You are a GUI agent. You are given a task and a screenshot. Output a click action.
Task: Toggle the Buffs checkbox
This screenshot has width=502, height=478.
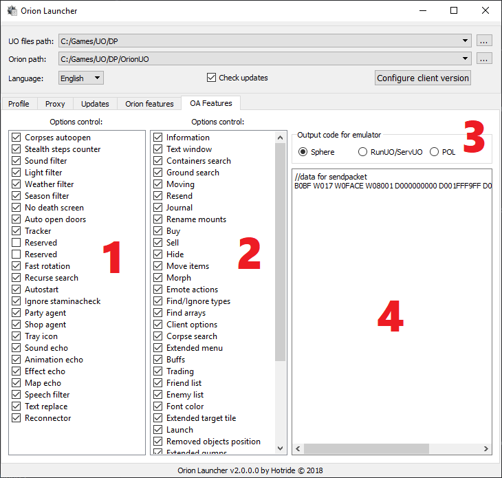pos(158,359)
